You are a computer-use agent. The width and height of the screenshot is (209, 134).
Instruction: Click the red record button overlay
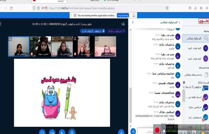point(157,130)
